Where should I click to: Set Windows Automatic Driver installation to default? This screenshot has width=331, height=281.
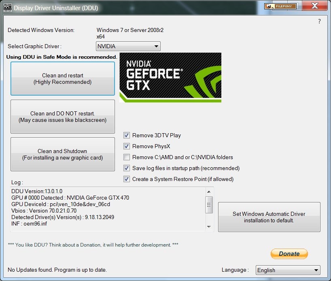269,217
